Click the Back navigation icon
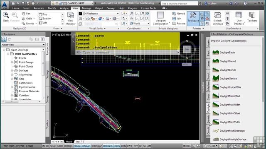Image resolution: width=266 pixels, height=149 pixels. (x=6, y=17)
